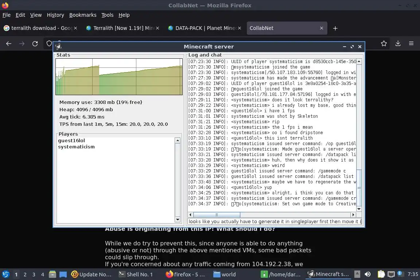Click log vertical scrollbar thumb

point(359,187)
